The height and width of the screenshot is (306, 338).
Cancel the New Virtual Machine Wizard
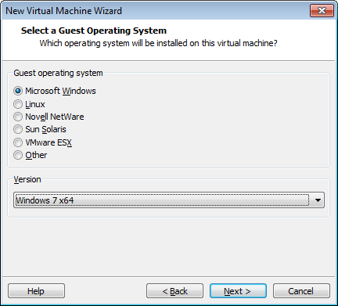click(x=301, y=291)
